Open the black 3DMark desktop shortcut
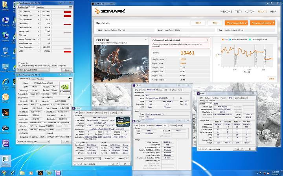Viewport: 283px width, 176px height. point(6,113)
